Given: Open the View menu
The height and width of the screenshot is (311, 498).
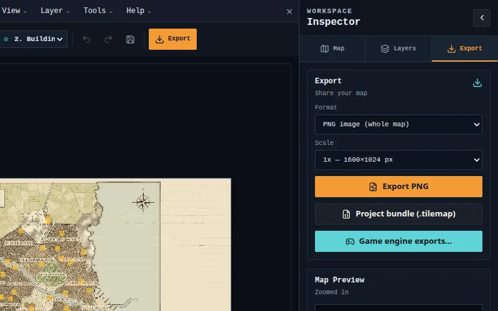Looking at the screenshot, I should [x=13, y=11].
